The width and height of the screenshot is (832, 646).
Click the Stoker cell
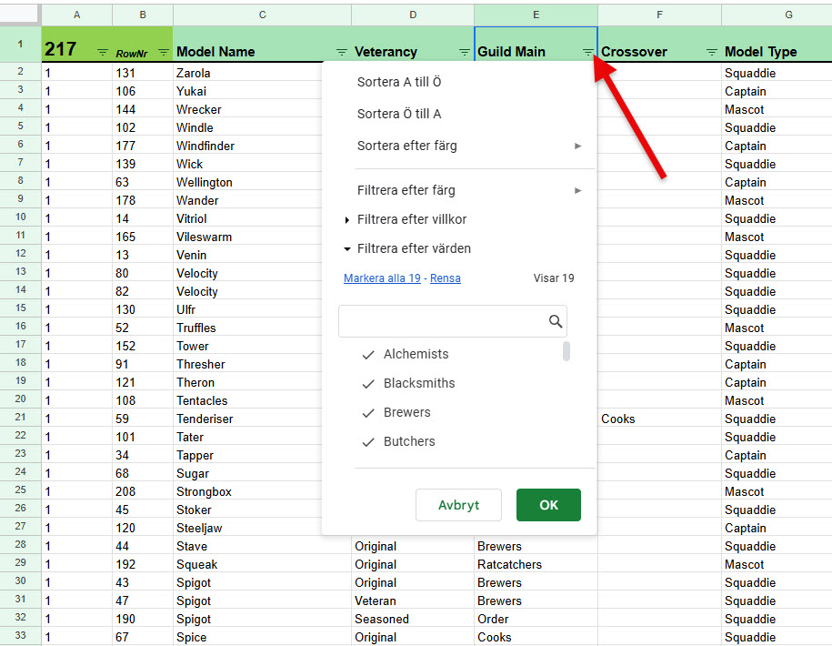coord(248,510)
